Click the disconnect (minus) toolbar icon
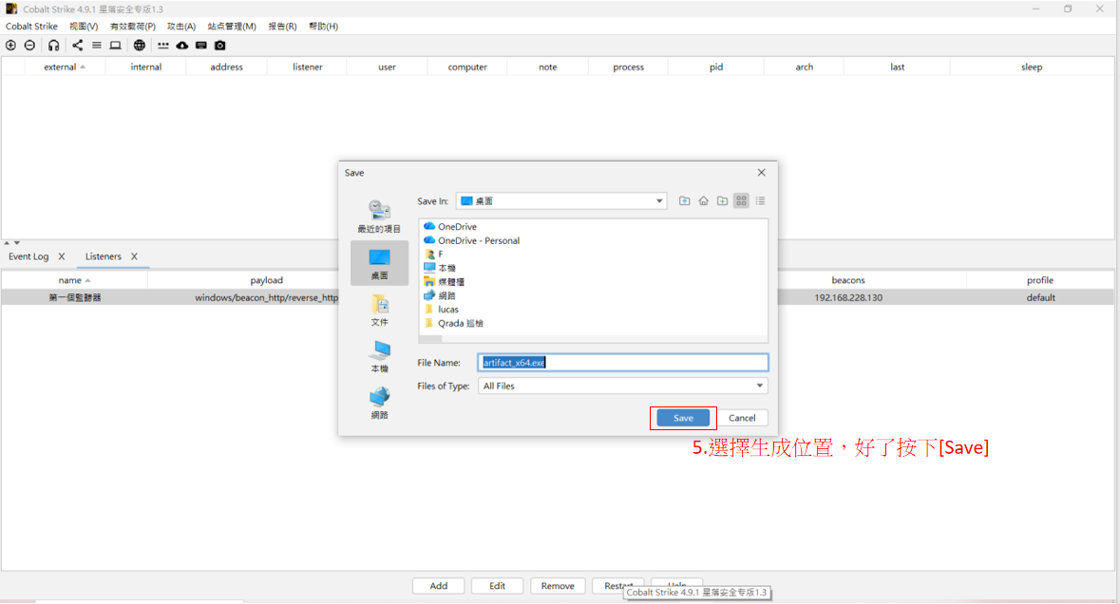Image resolution: width=1120 pixels, height=604 pixels. click(29, 45)
